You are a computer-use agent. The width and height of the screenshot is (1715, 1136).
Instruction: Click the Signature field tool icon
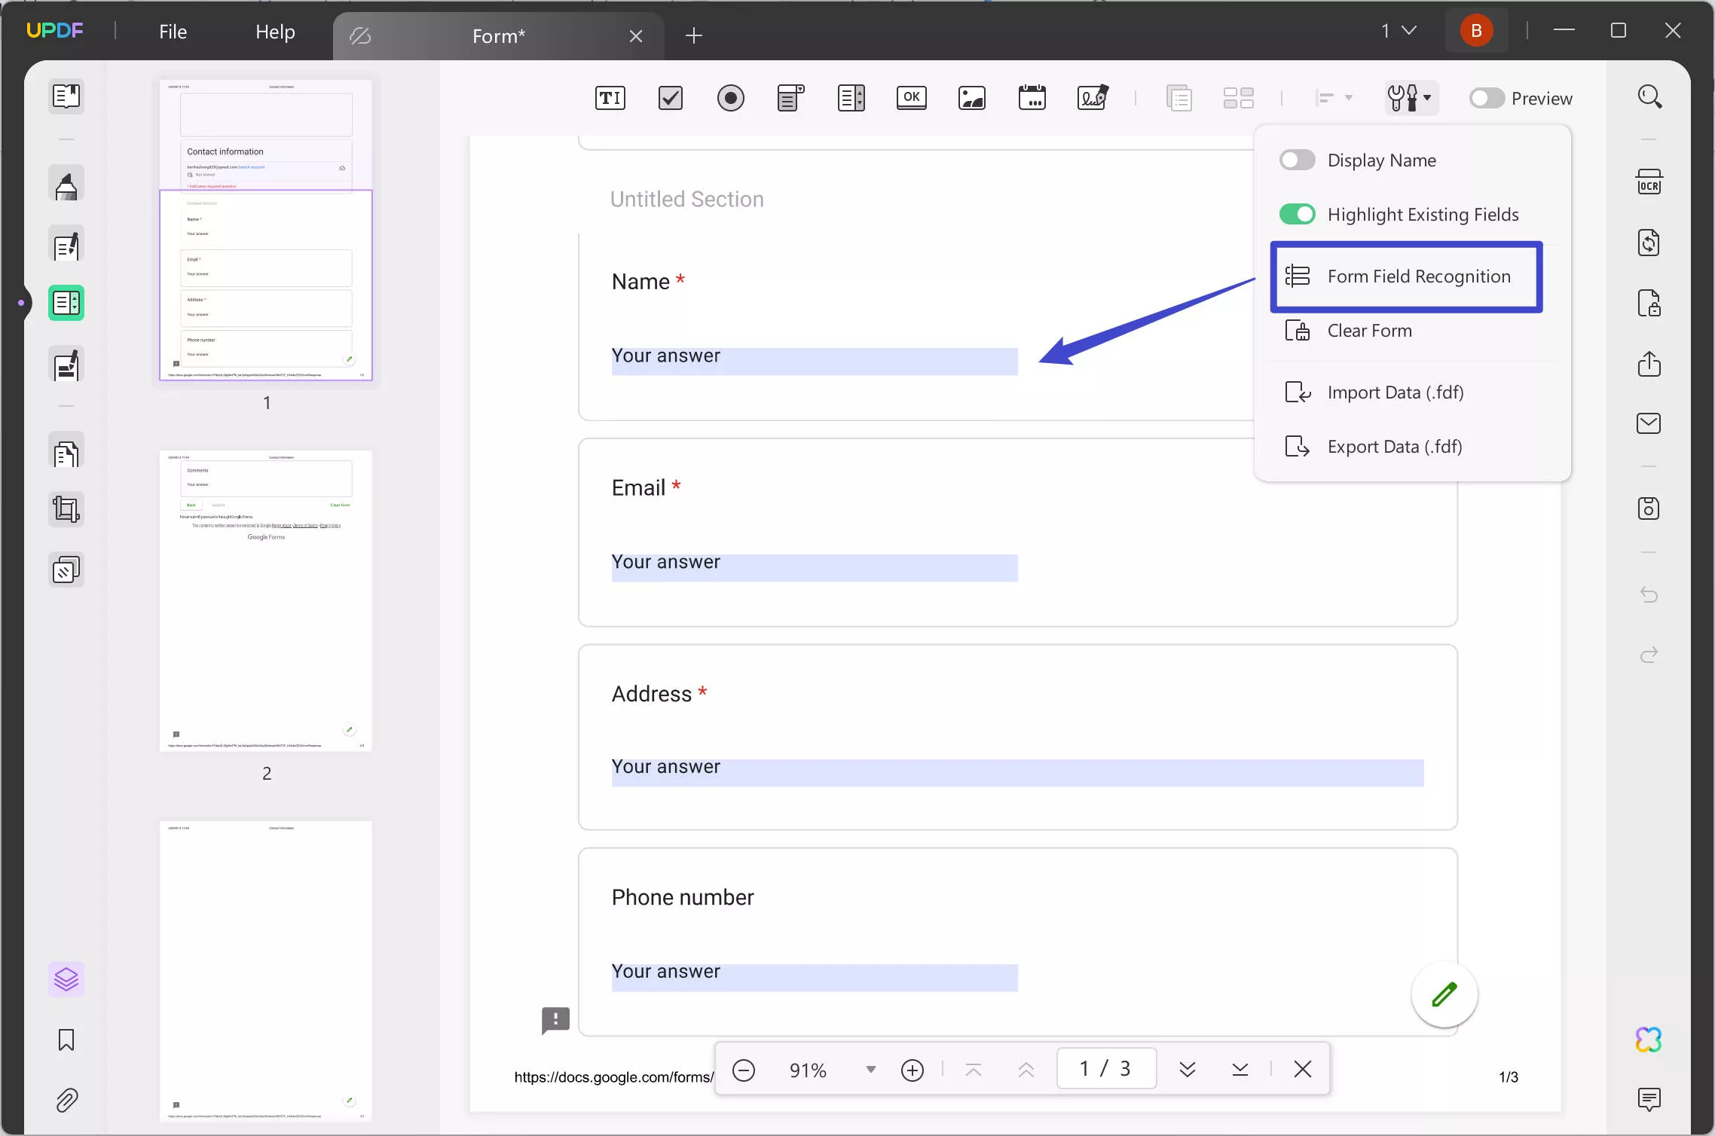[1093, 98]
